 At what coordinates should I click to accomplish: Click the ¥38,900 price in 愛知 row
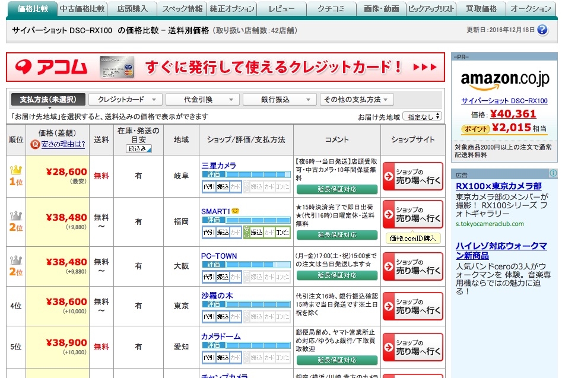(x=66, y=342)
